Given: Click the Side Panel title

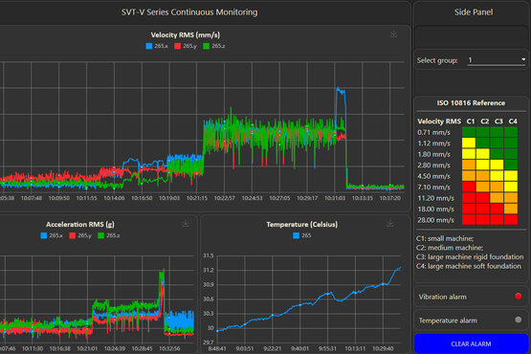Looking at the screenshot, I should pyautogui.click(x=474, y=12).
